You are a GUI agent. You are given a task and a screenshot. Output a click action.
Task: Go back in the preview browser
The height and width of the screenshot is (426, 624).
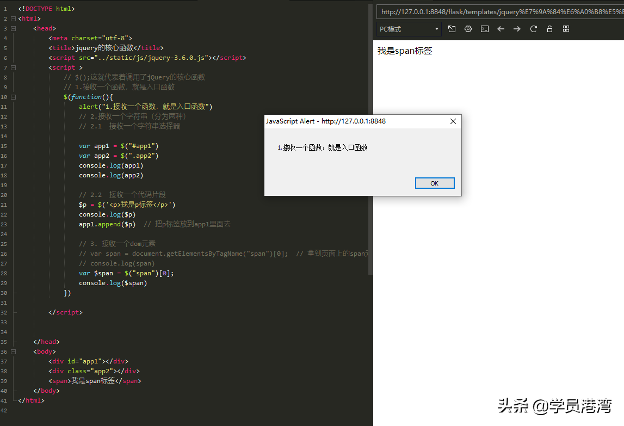coord(501,29)
